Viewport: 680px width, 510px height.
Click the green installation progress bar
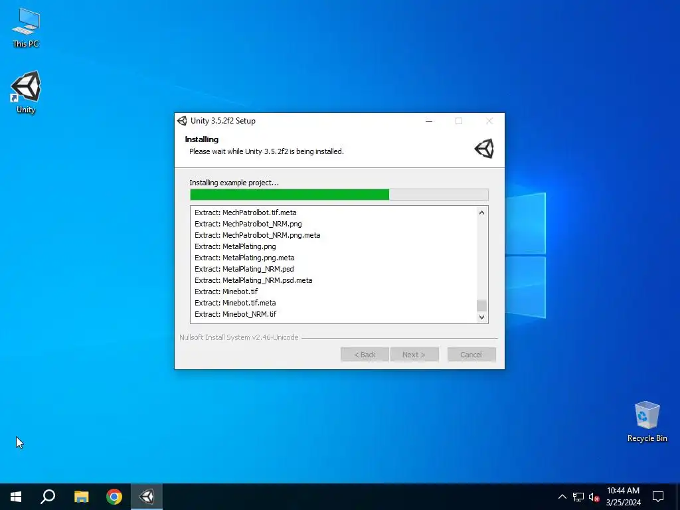click(339, 195)
